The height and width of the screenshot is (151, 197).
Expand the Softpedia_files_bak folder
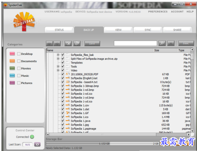click(58, 55)
